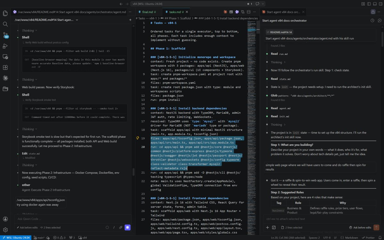Open the Explorer view in activity bar

(5, 13)
